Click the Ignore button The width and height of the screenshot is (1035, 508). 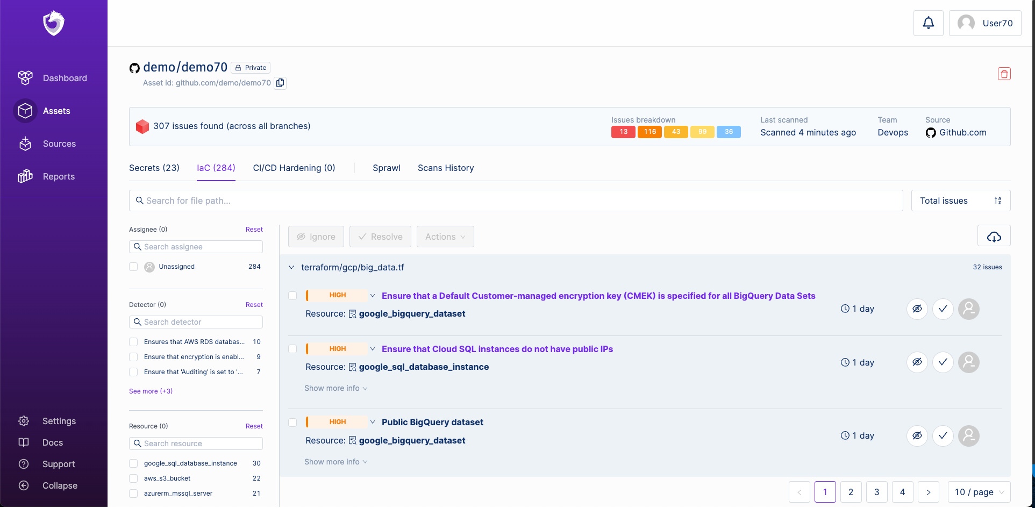coord(316,237)
